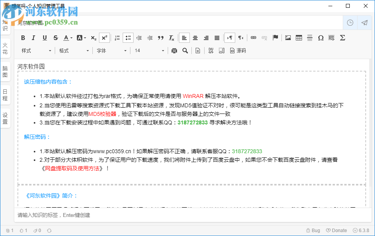Click the history clock icon top right
The width and height of the screenshot is (375, 236).
[350, 23]
